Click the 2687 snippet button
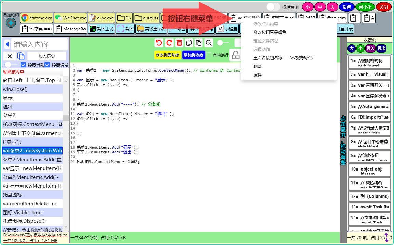Viewport: 394px width, 245px height. pos(306,18)
